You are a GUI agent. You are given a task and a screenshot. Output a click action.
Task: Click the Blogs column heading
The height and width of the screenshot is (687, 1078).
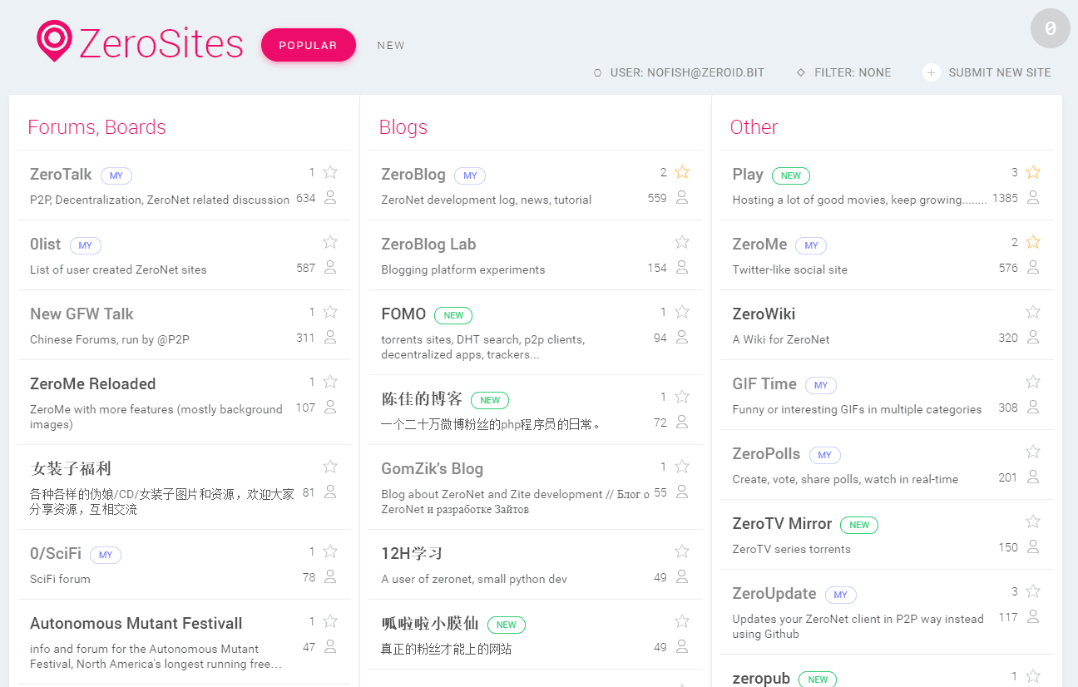click(403, 127)
